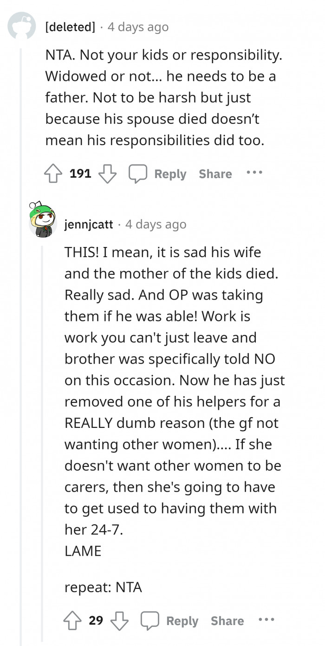The image size is (325, 646).
Task: Open more options for jennjcatt's reply
Action: [x=266, y=619]
